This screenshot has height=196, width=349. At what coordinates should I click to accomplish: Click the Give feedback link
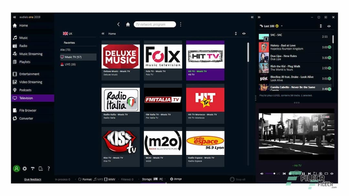pyautogui.click(x=32, y=179)
